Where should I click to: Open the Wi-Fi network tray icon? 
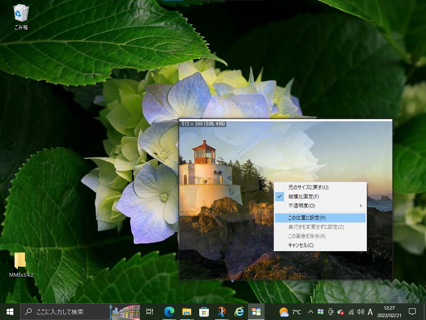click(351, 312)
